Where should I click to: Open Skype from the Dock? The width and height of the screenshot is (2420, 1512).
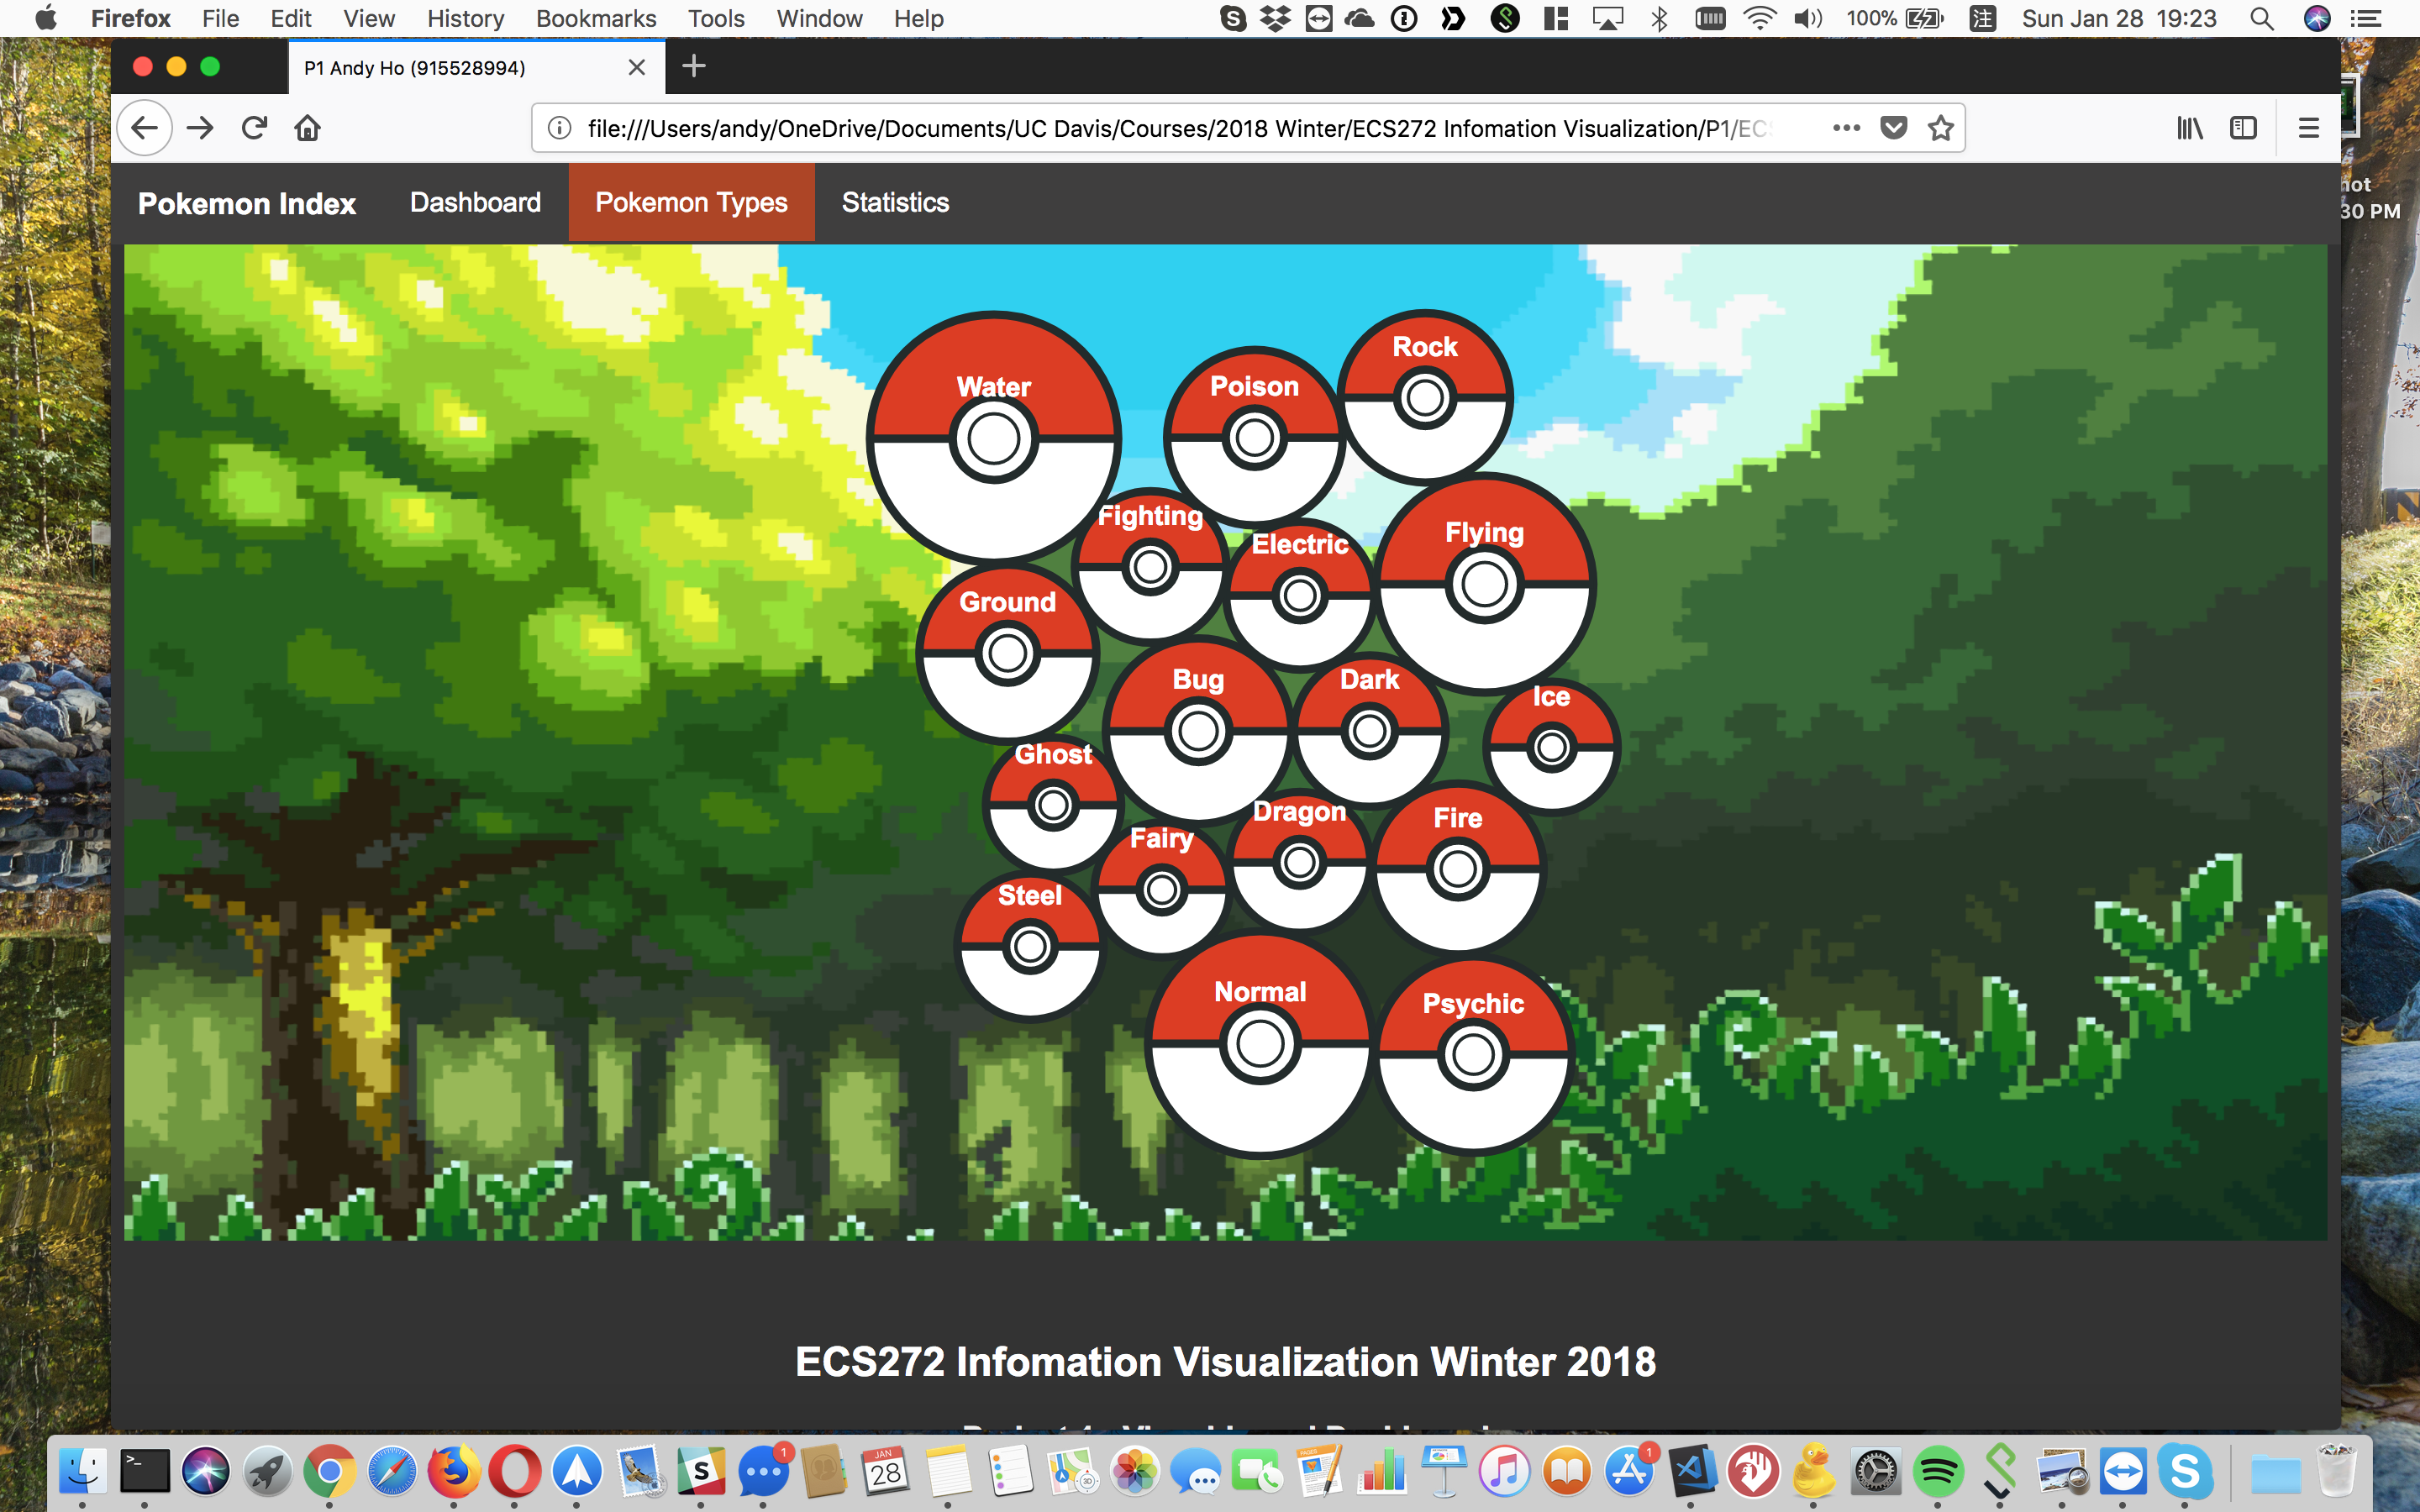click(2185, 1471)
